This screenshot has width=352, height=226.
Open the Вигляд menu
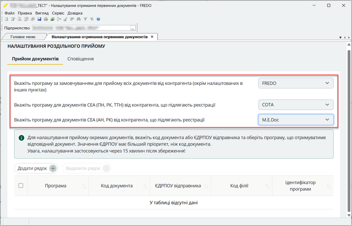click(42, 13)
